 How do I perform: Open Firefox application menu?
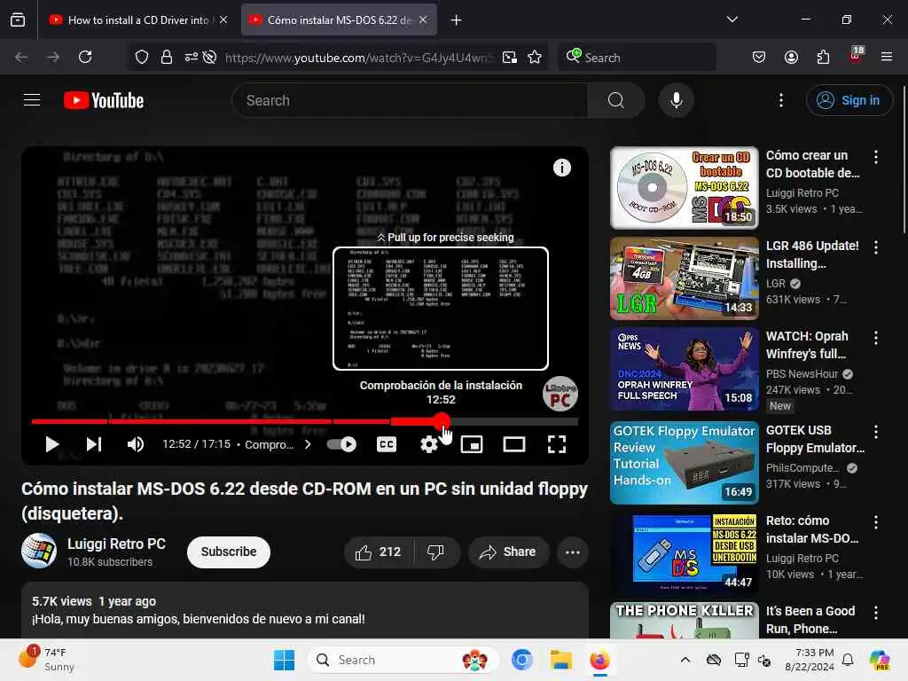[887, 57]
